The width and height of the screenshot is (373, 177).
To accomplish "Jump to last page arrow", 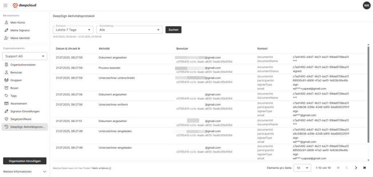I will (x=364, y=168).
